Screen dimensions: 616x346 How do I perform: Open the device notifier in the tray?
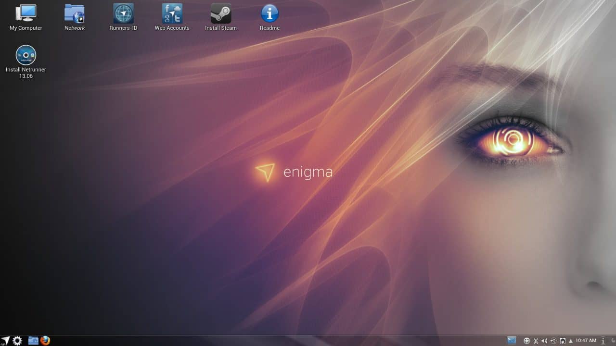(563, 340)
